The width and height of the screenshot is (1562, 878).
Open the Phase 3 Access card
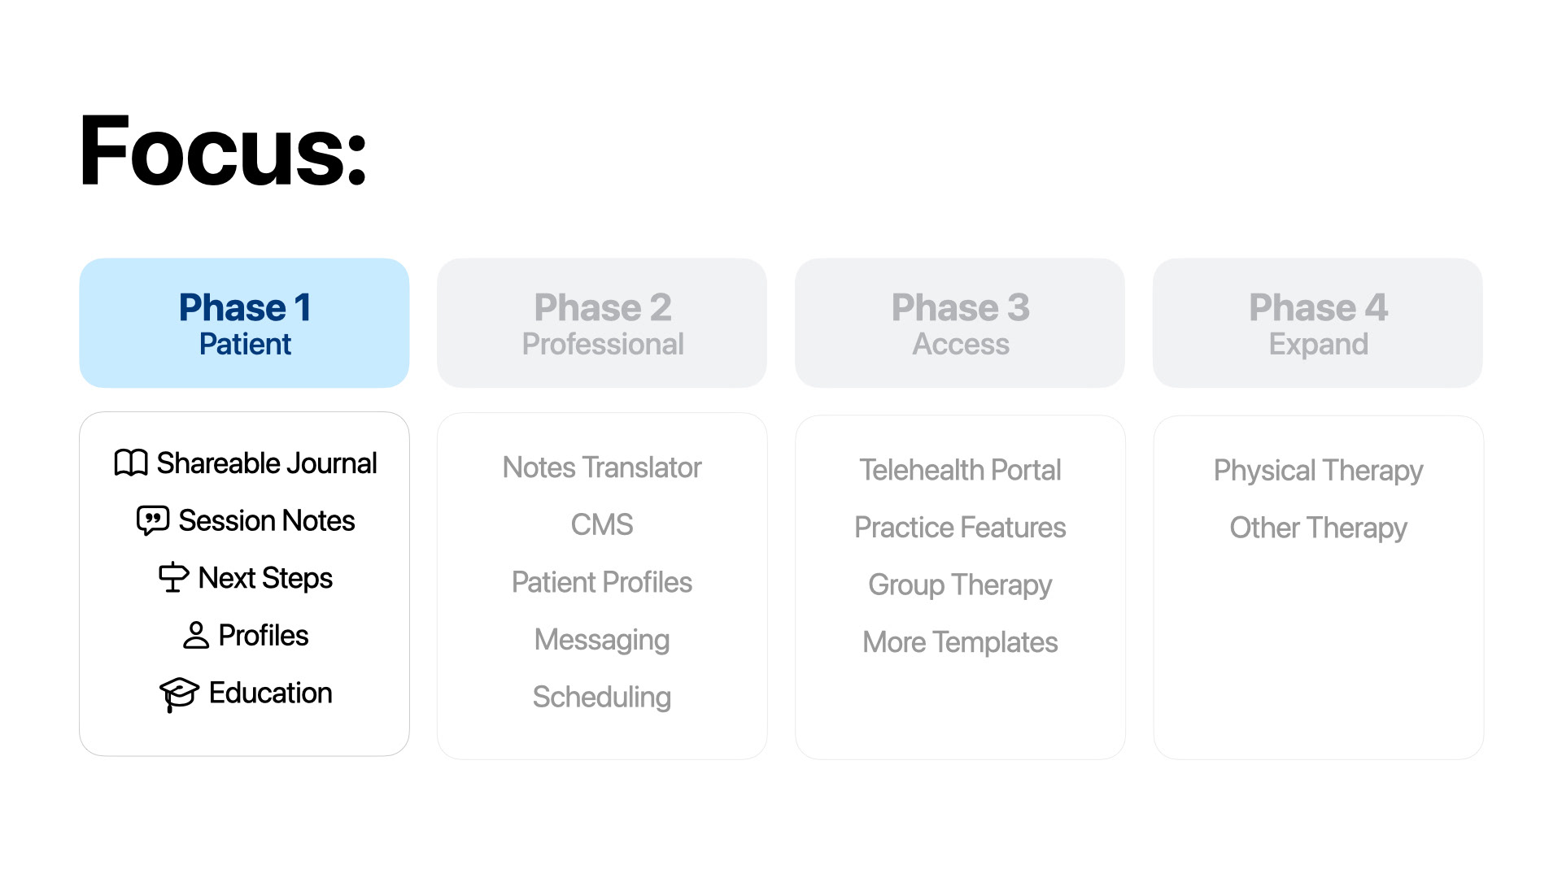coord(960,323)
